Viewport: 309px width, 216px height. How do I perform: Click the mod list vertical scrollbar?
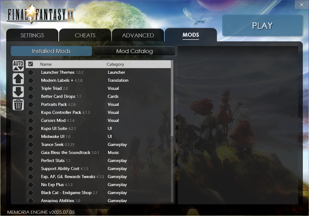pyautogui.click(x=172, y=98)
